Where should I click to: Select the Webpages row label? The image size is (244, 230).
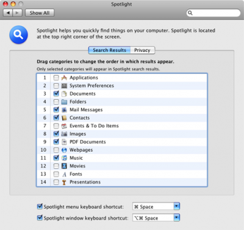point(81,150)
